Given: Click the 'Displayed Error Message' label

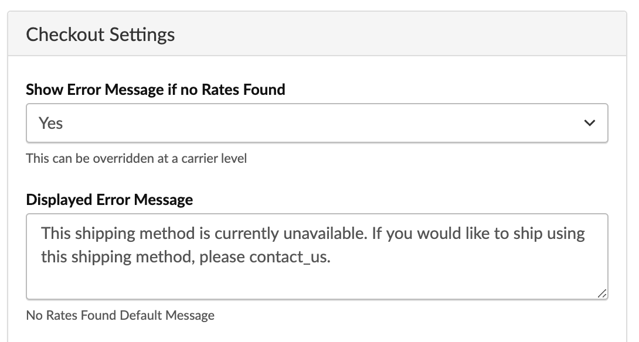Looking at the screenshot, I should pyautogui.click(x=110, y=200).
